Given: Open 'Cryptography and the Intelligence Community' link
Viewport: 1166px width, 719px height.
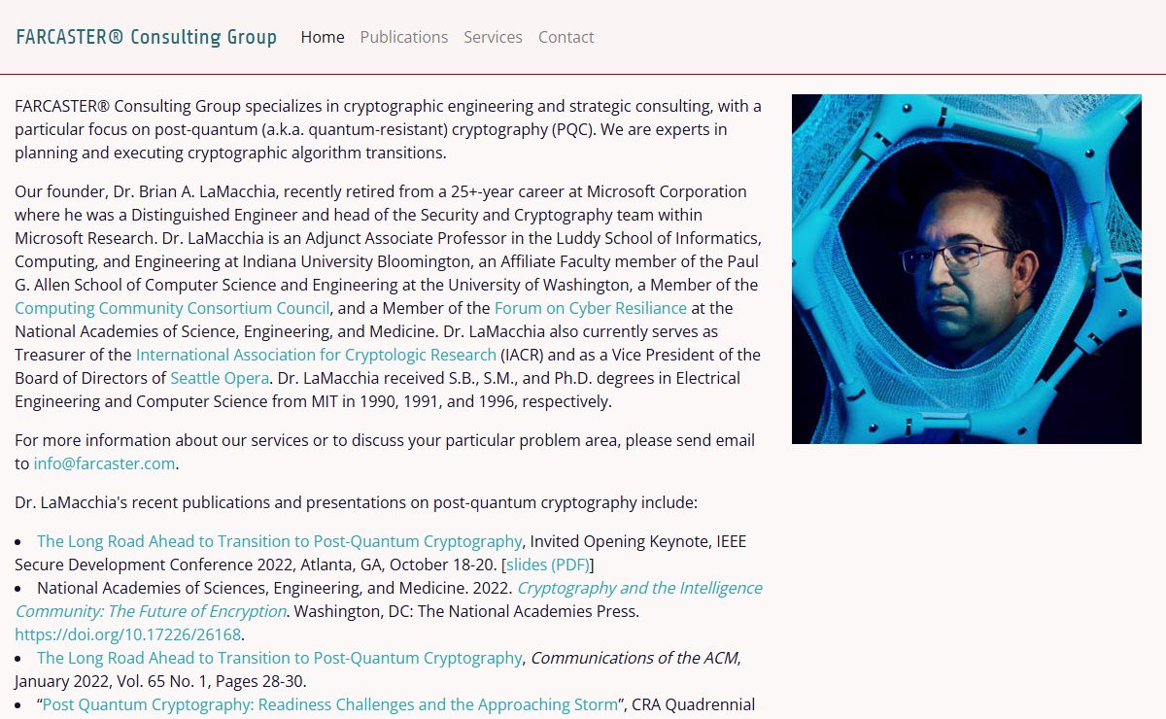Looking at the screenshot, I should [x=389, y=599].
